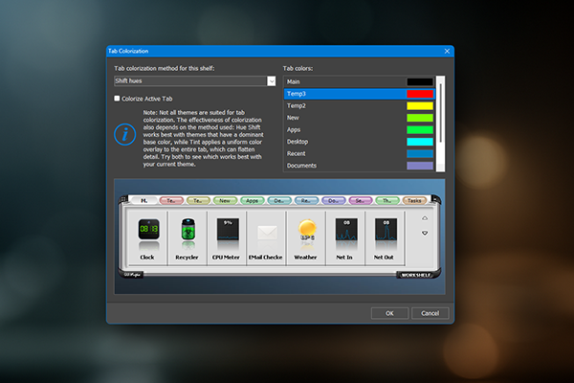Click the Clock widget icon

click(x=145, y=232)
